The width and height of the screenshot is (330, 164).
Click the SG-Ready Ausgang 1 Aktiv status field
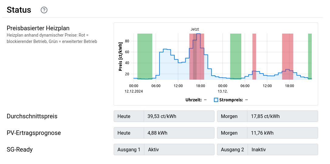(x=179, y=149)
